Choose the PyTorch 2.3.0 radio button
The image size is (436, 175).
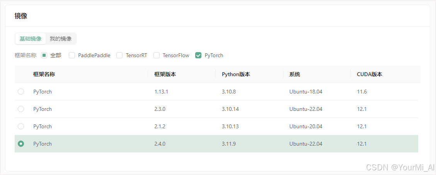[x=21, y=109]
